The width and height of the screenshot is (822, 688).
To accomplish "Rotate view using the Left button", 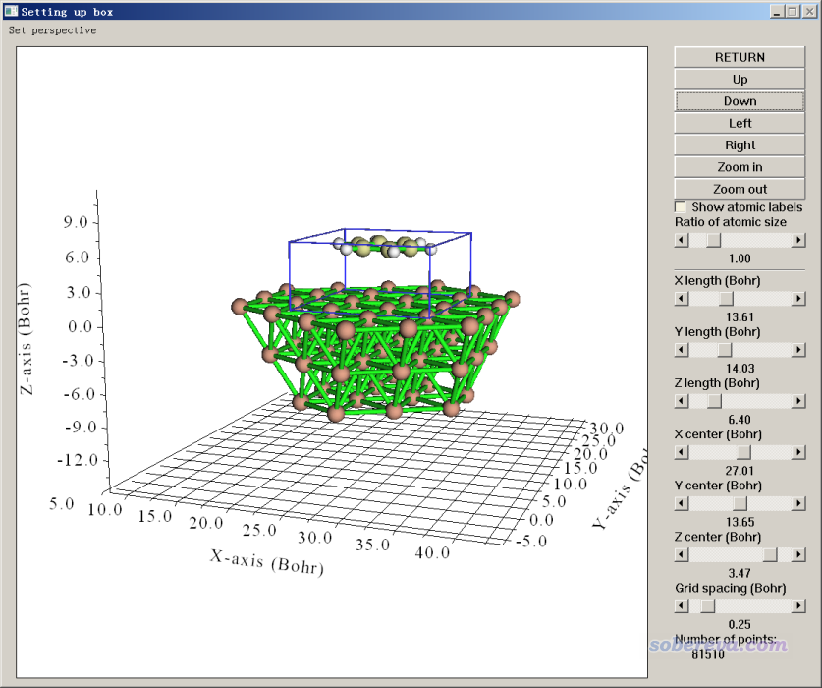I will coord(740,123).
